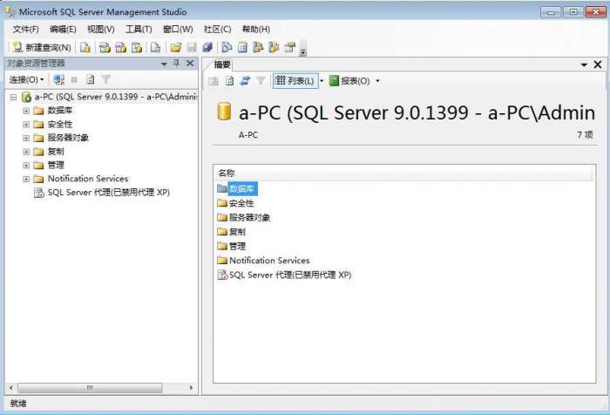The image size is (610, 415).
Task: Open the 文件(F) menu
Action: (x=26, y=30)
